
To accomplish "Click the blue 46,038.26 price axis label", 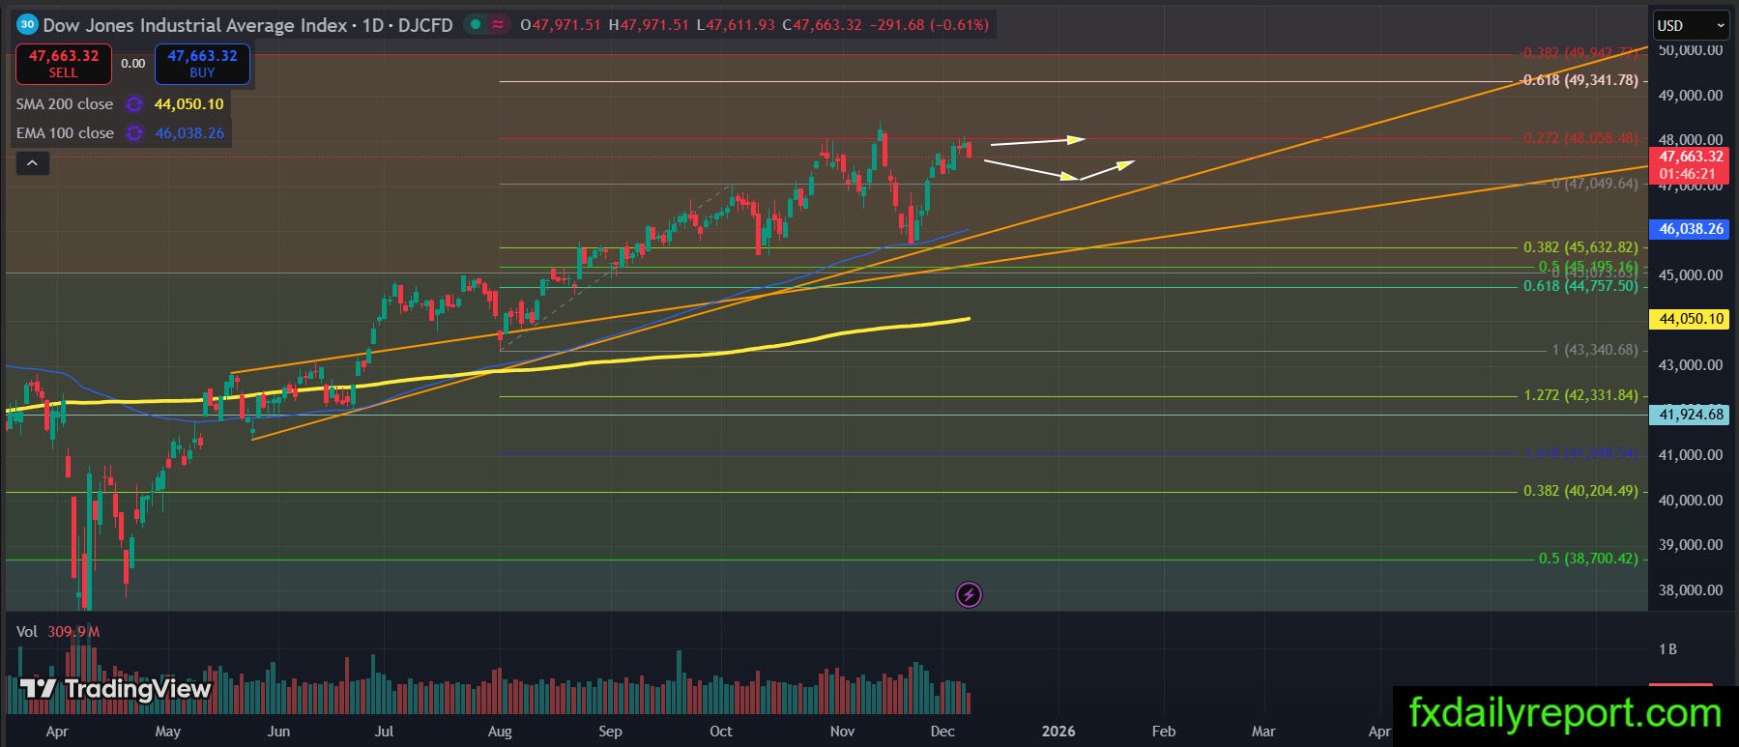I will 1691,229.
